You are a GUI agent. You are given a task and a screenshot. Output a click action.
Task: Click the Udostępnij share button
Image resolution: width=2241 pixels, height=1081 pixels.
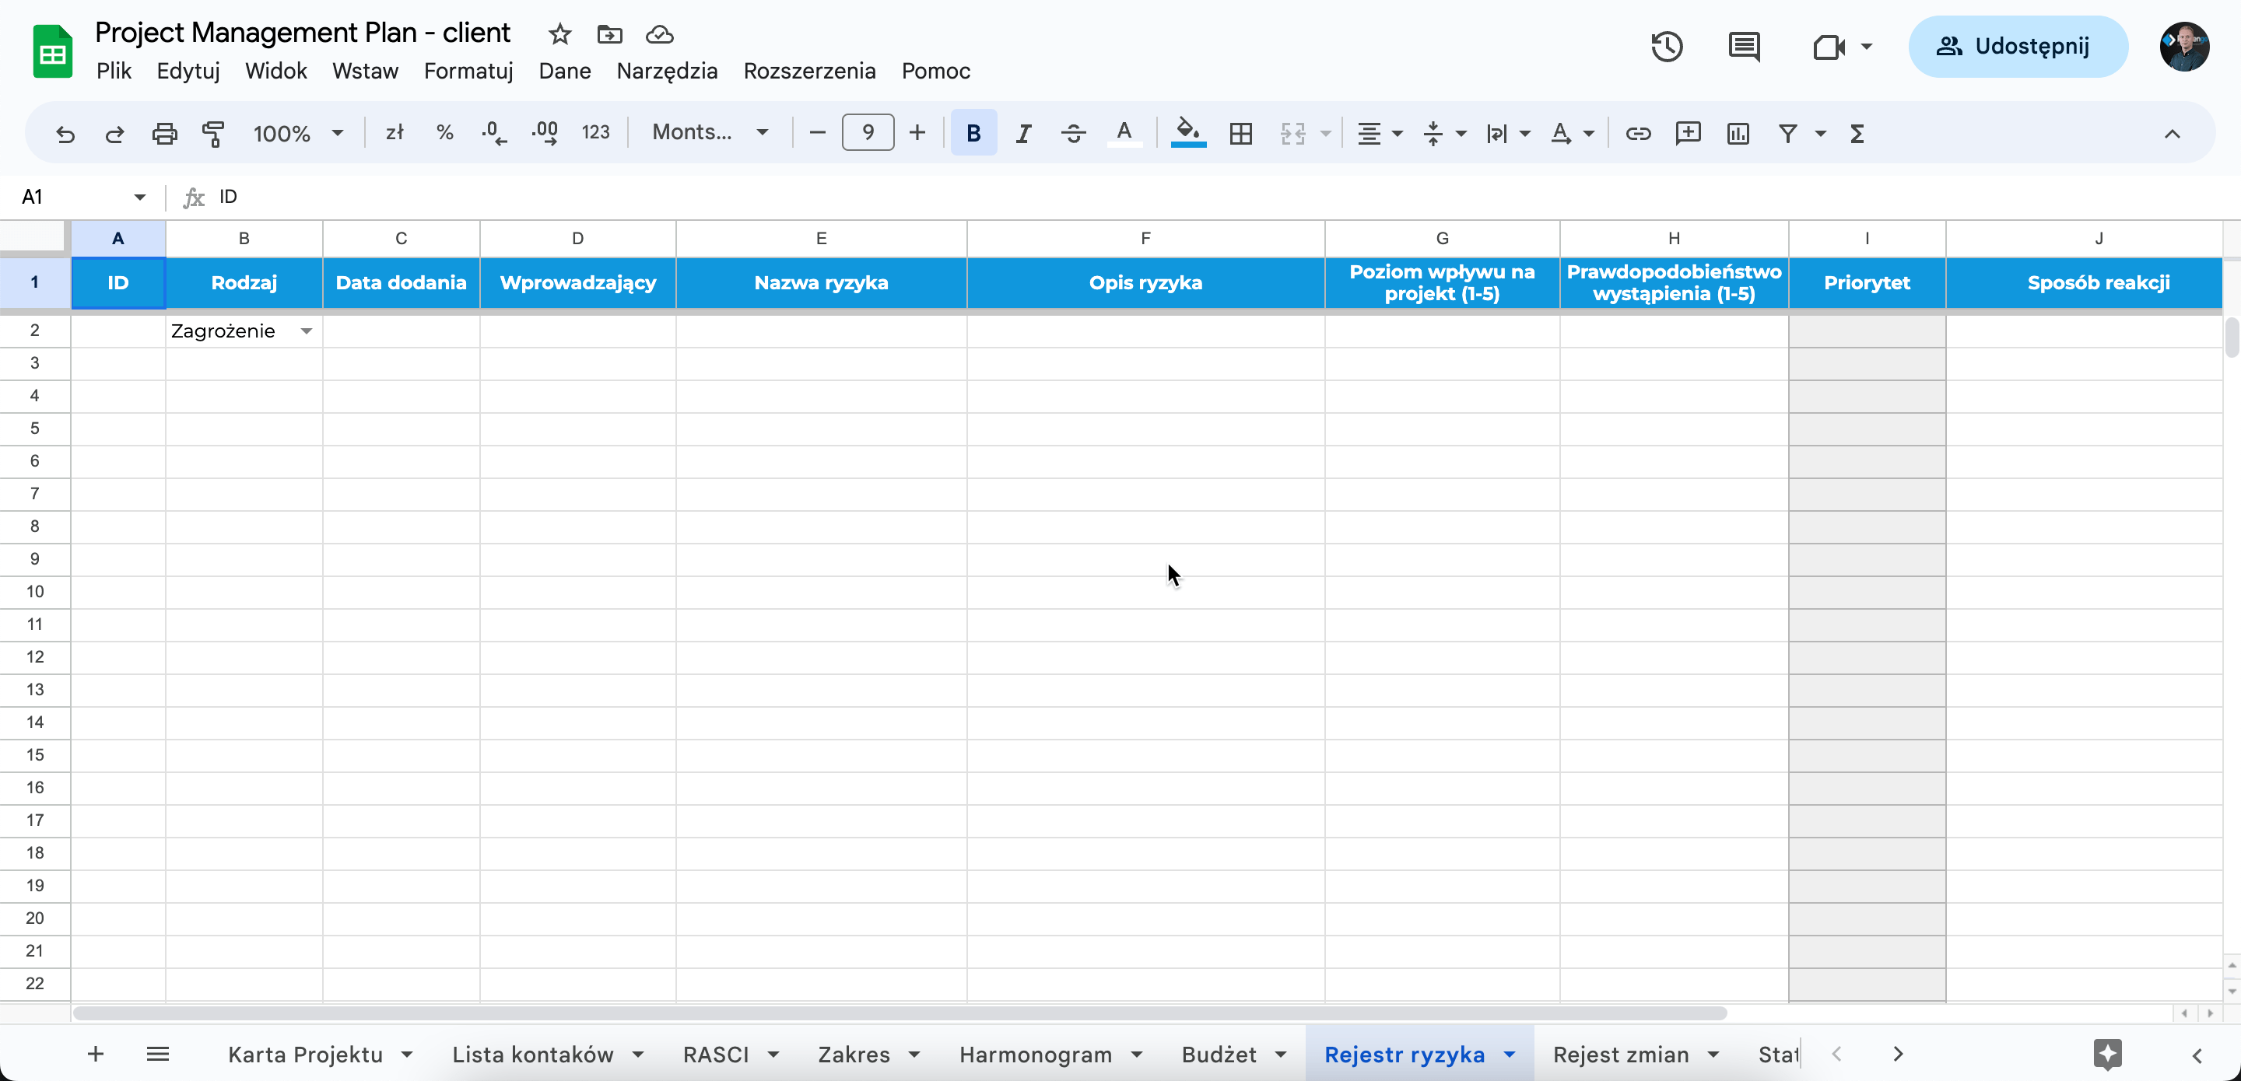2018,46
